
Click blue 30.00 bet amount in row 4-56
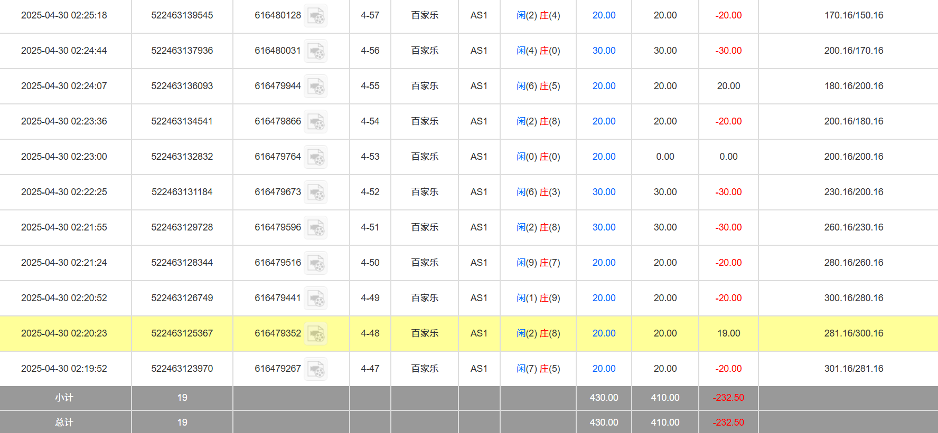click(x=604, y=51)
